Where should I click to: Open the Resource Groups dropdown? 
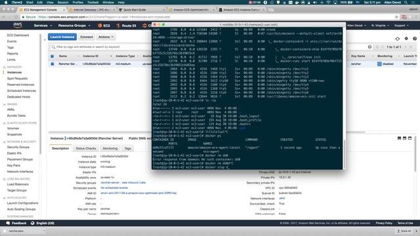tap(74, 26)
